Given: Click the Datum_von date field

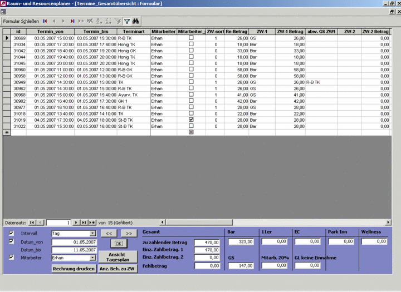Looking at the screenshot, I should tap(74, 242).
